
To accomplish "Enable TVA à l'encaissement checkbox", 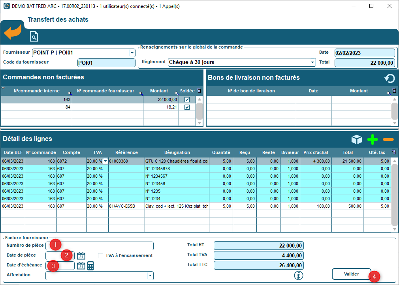I will [x=100, y=255].
